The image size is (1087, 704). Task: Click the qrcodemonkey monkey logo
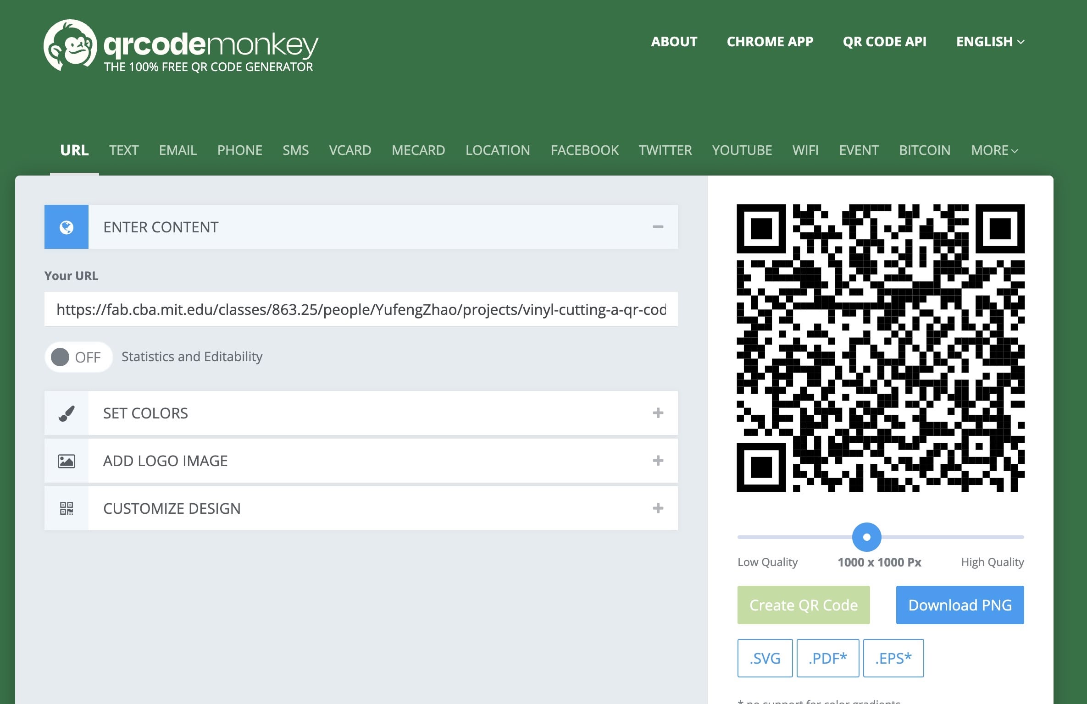pos(70,45)
